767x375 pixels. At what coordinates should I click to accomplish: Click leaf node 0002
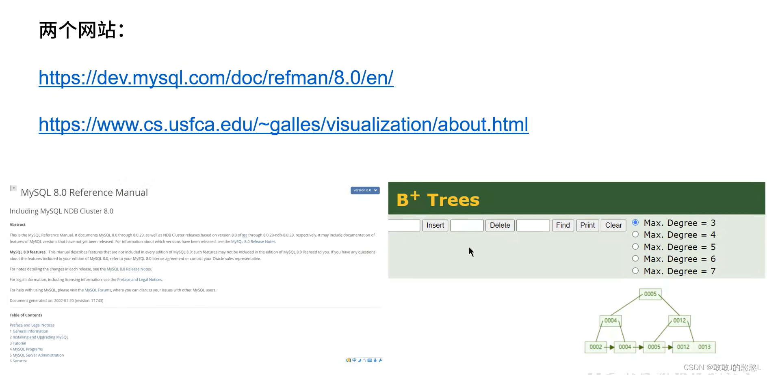pyautogui.click(x=596, y=347)
